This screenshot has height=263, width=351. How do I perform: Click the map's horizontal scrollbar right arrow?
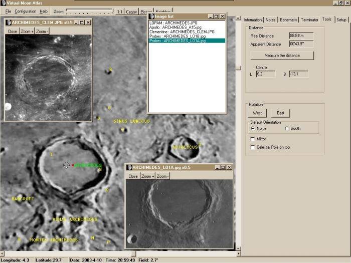point(238,253)
